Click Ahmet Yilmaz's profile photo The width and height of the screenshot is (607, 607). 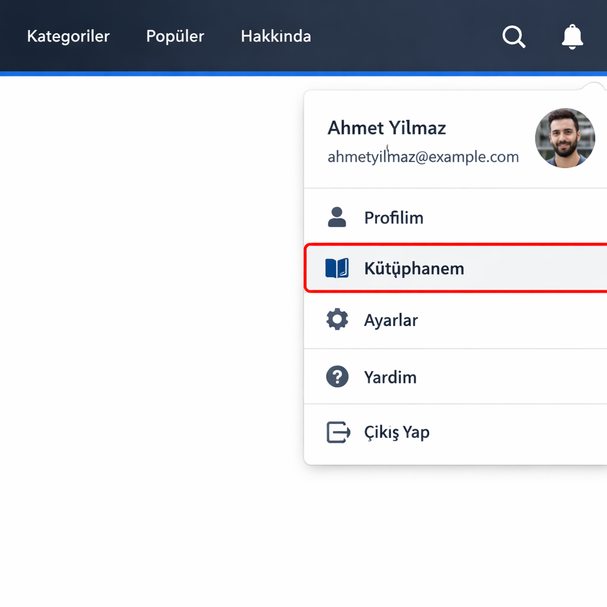click(564, 138)
